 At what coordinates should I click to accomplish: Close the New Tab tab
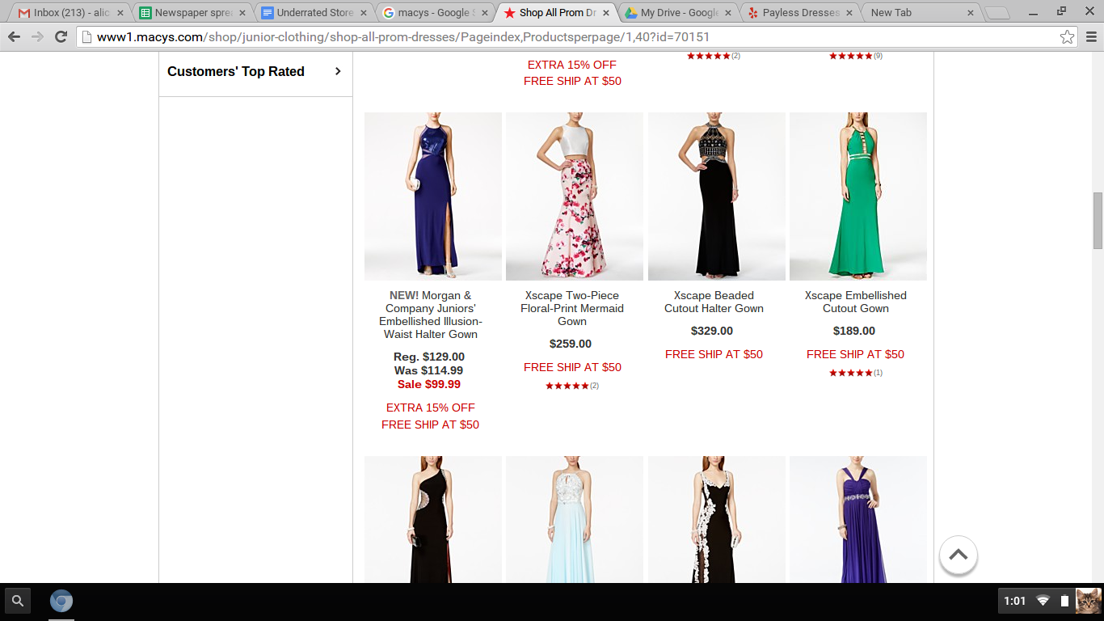coord(971,13)
